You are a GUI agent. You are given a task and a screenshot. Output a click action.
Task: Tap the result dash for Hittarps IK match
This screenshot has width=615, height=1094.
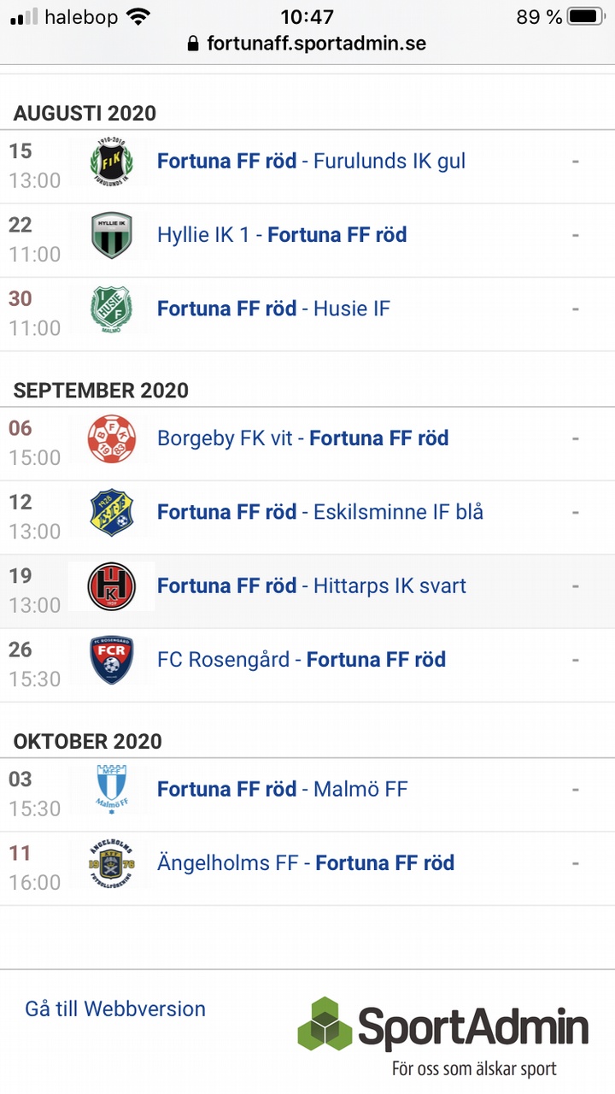coord(576,586)
